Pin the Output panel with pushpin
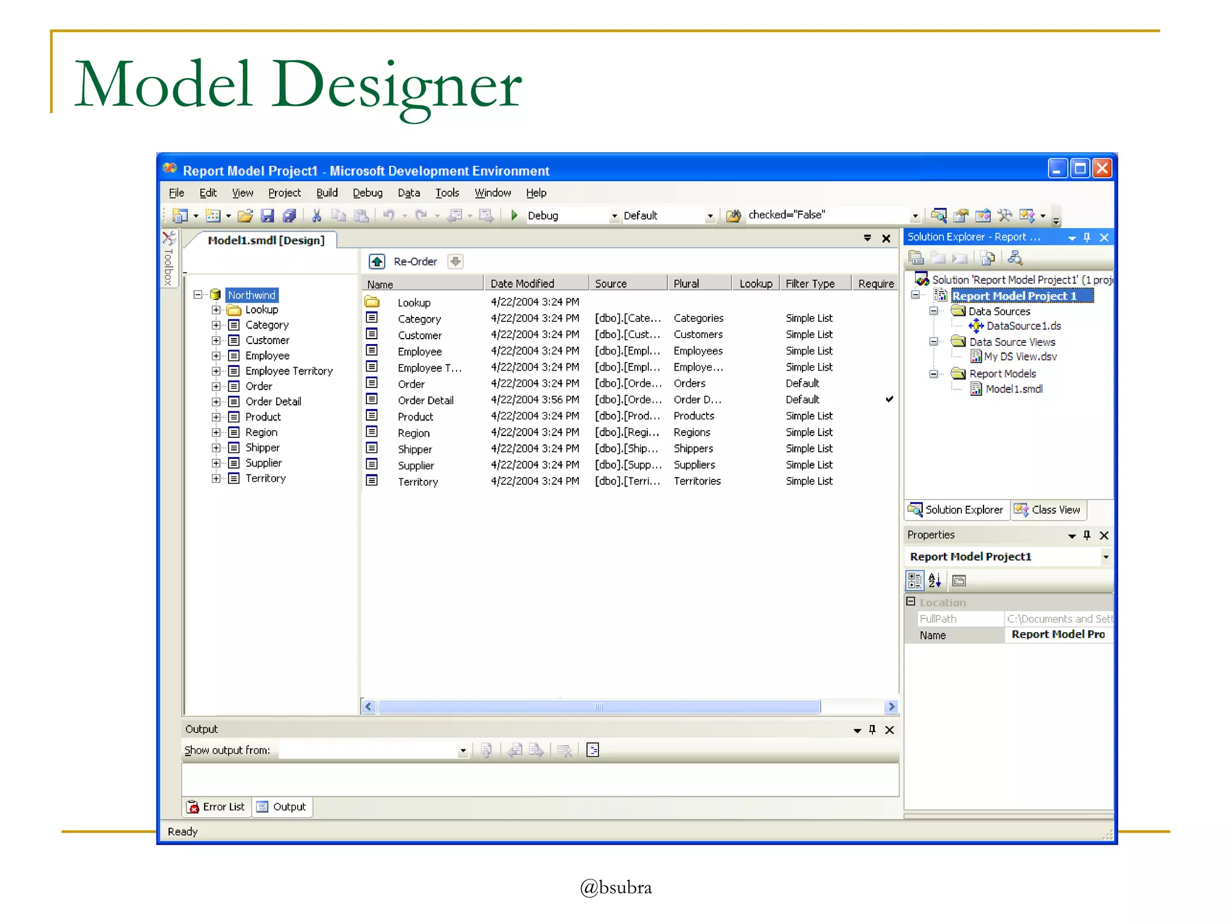 [x=872, y=730]
